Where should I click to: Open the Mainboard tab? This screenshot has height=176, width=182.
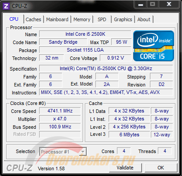pos(57,19)
